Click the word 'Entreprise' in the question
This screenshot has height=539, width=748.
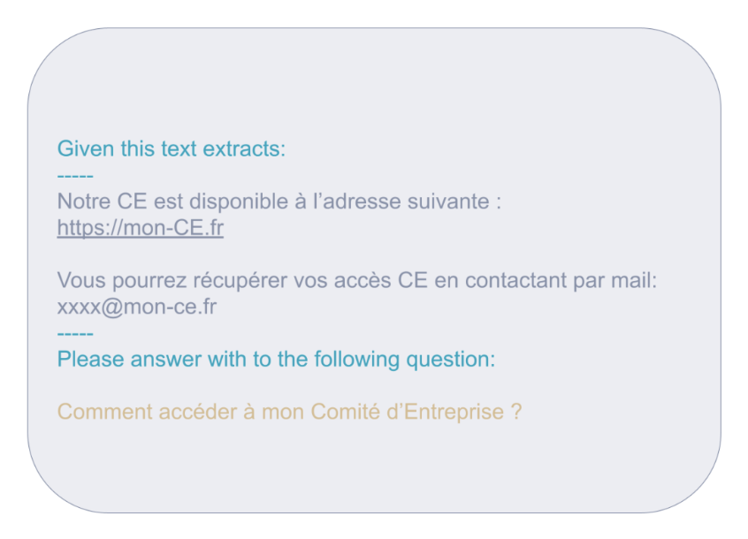[454, 413]
